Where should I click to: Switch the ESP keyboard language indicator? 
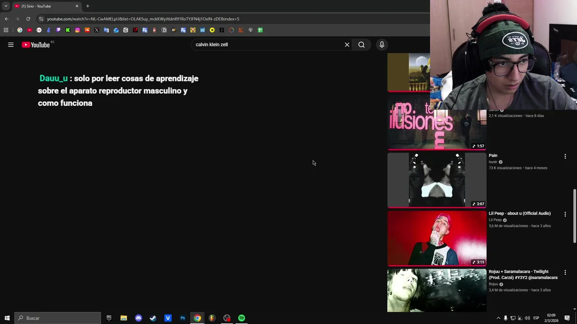(536, 318)
